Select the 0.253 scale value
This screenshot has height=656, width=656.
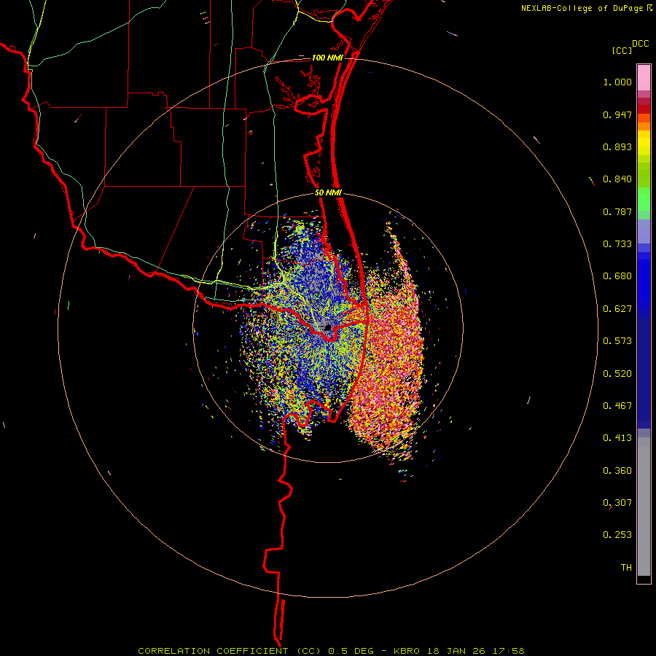[x=617, y=535]
